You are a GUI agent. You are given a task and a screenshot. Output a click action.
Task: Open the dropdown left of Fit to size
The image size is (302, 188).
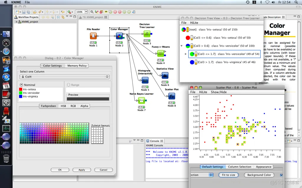[x=202, y=175]
